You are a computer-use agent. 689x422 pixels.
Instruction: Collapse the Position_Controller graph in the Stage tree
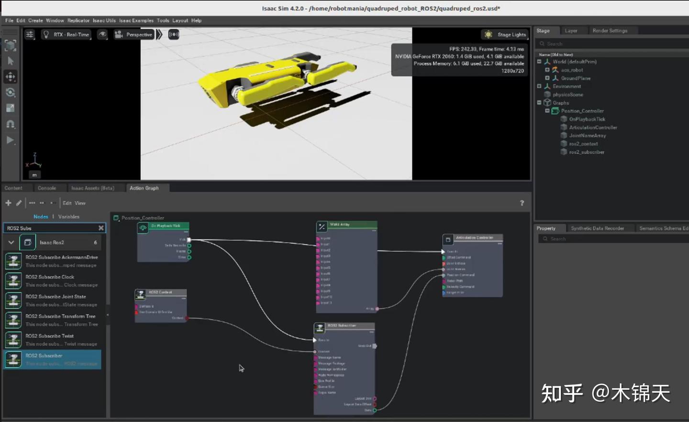pyautogui.click(x=547, y=110)
